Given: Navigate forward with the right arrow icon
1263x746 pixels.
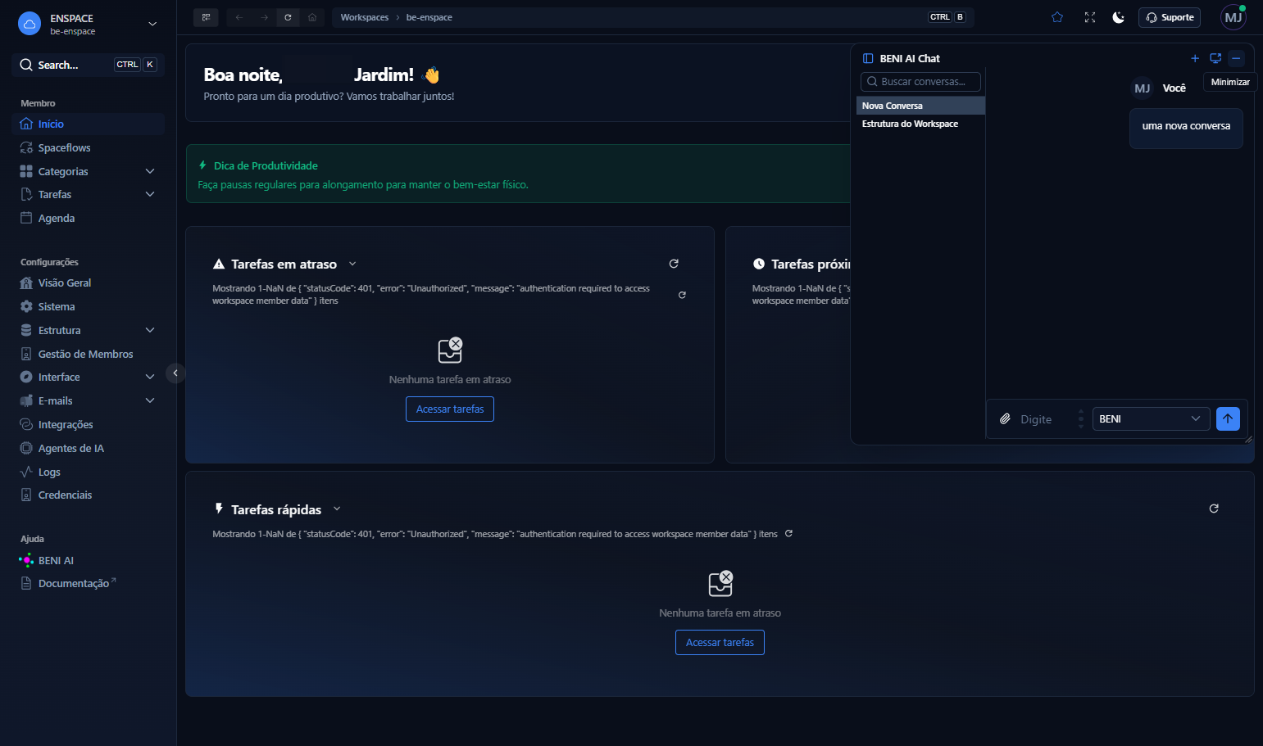Looking at the screenshot, I should (x=264, y=17).
